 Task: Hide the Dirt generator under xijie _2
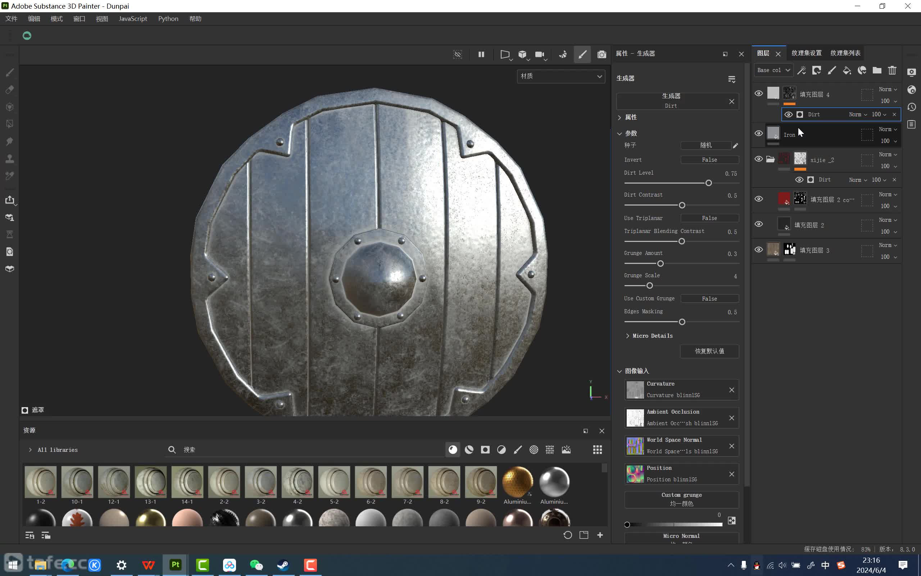[x=799, y=179]
